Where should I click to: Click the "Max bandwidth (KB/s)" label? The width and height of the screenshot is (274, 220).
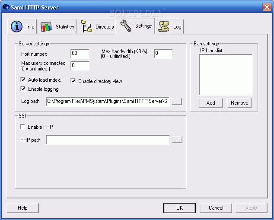pyautogui.click(x=124, y=51)
